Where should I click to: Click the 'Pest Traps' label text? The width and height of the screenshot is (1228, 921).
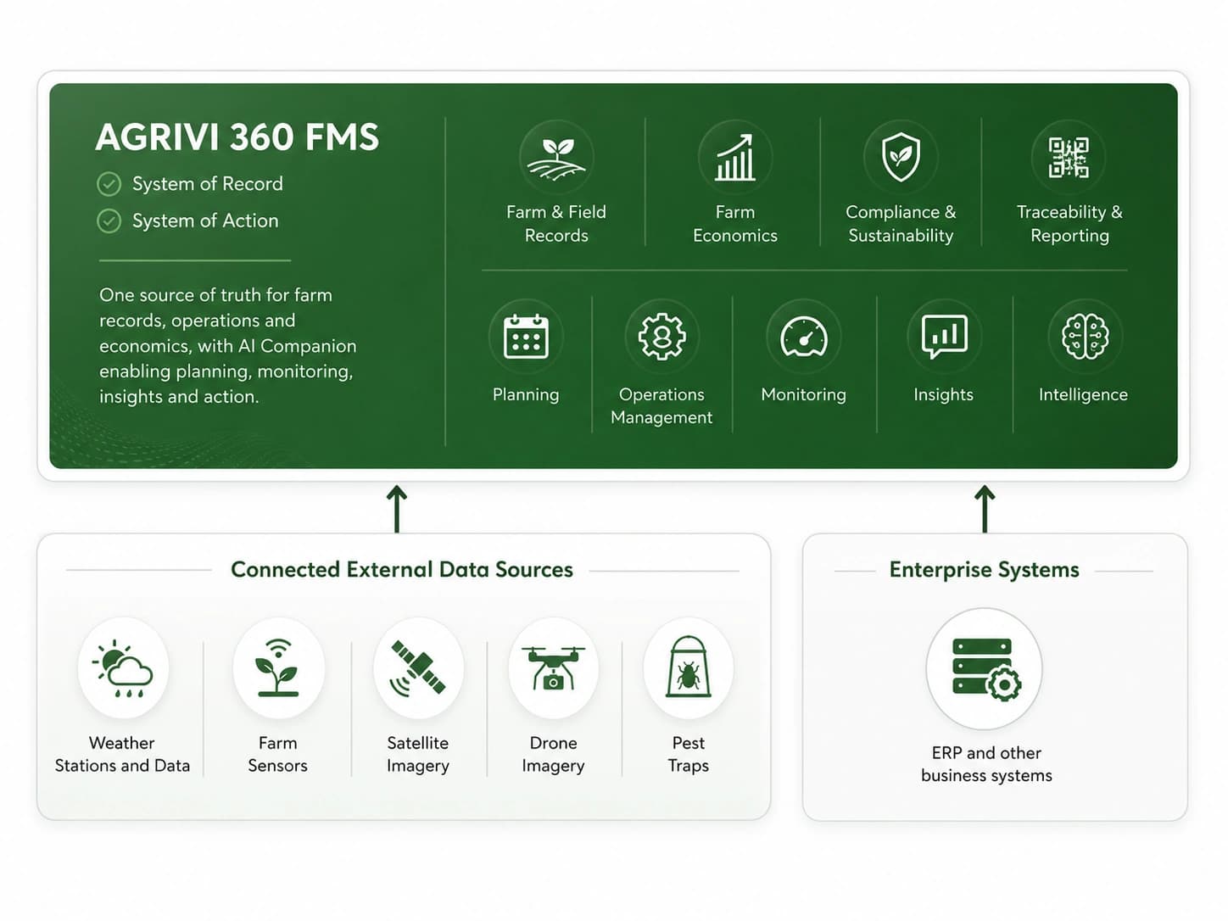pyautogui.click(x=689, y=755)
